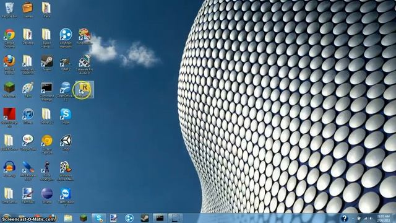Open the Recycle Bin desktop icon

click(9, 10)
